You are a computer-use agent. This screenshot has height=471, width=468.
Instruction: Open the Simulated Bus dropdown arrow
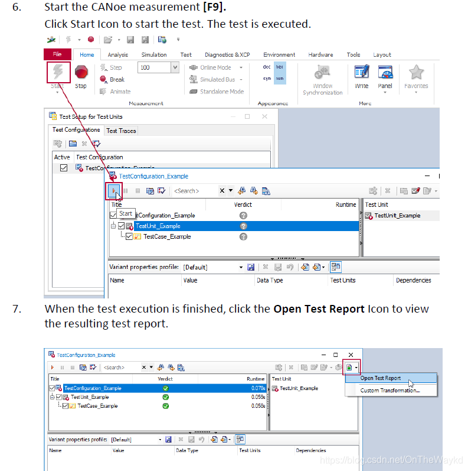(241, 80)
